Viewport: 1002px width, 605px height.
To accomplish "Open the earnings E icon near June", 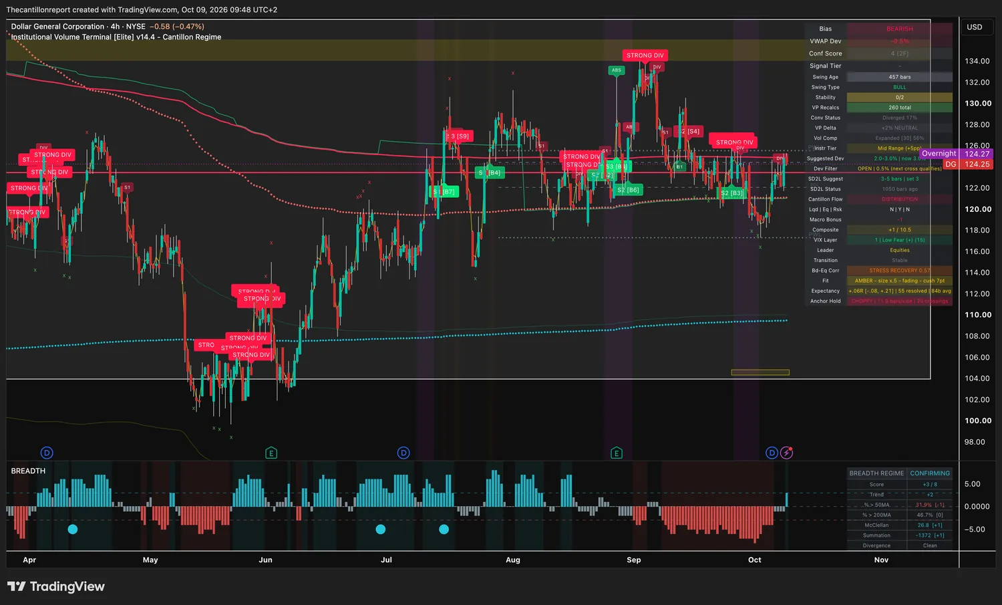I will 271,453.
